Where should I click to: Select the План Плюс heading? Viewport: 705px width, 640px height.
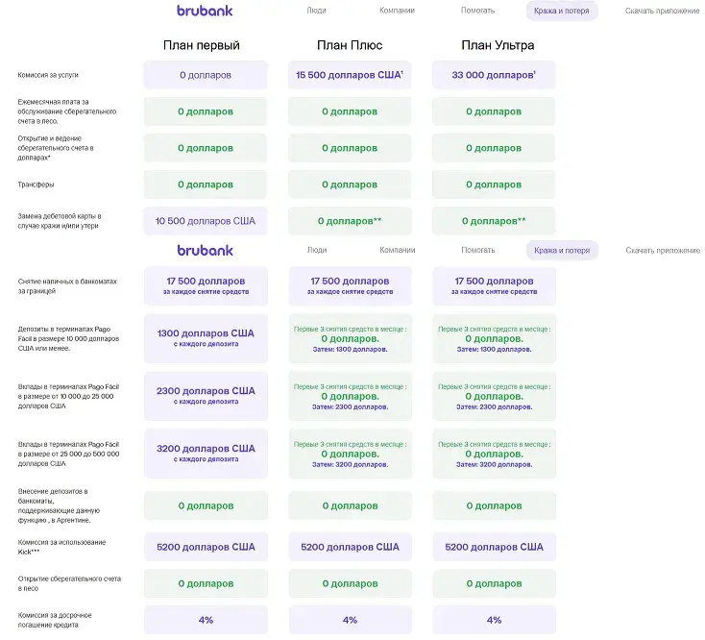pyautogui.click(x=350, y=45)
